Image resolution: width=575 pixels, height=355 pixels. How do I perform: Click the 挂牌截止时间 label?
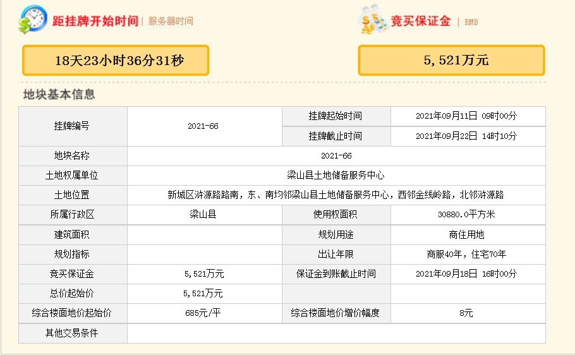(335, 136)
